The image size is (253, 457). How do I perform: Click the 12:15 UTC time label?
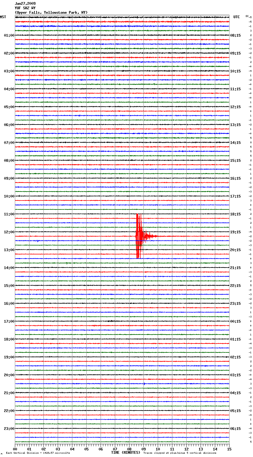pos(235,107)
